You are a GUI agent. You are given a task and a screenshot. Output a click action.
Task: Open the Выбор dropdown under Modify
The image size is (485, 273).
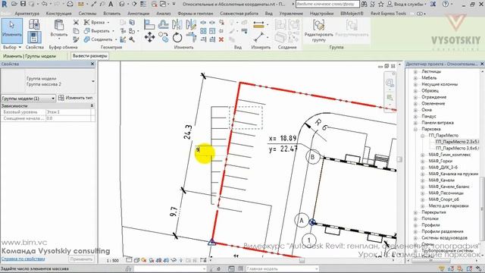click(x=12, y=47)
